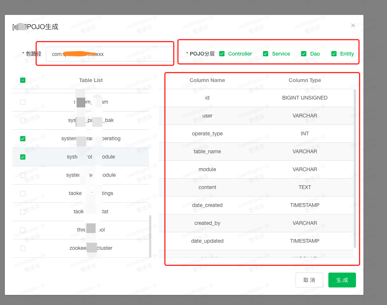Uncheck the Dao layer checkbox
Viewport: 387px width, 305px height.
(x=304, y=54)
